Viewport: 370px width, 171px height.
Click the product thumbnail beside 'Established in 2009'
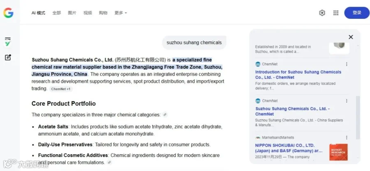(339, 48)
